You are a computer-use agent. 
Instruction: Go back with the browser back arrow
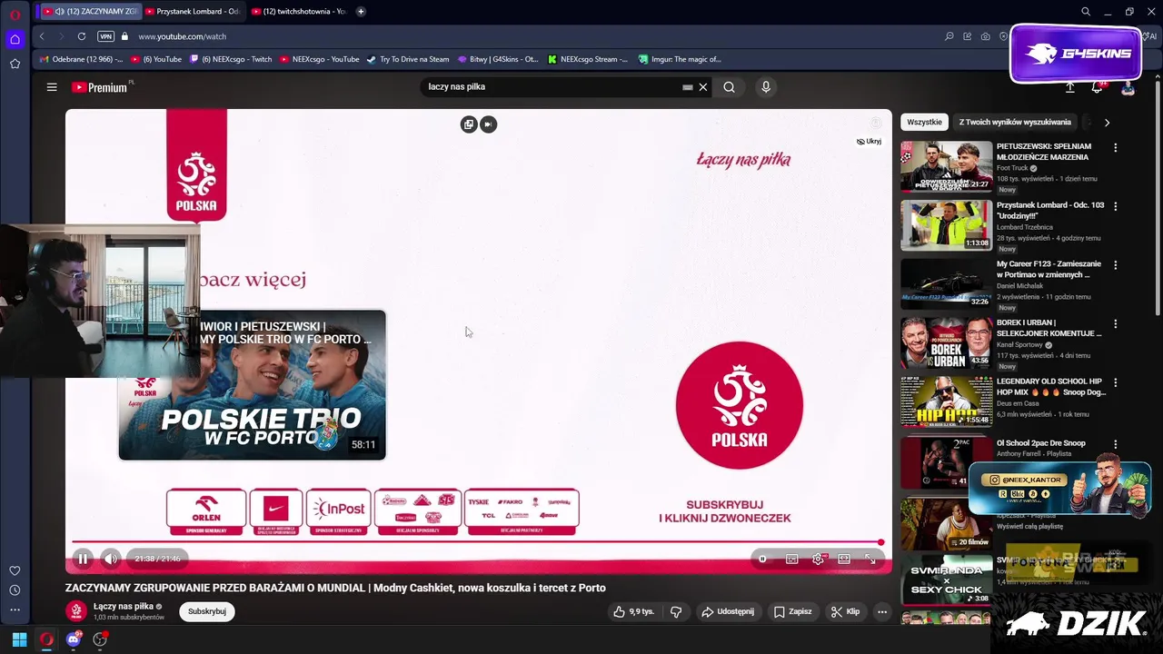[42, 36]
